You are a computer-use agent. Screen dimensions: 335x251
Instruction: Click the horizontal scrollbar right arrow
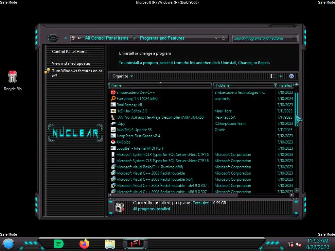tap(291, 195)
